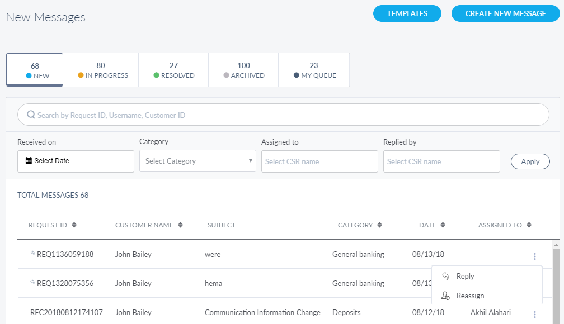Sort by Assigned To column arrows
564x324 pixels.
click(x=529, y=225)
